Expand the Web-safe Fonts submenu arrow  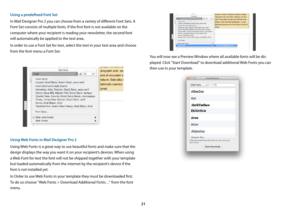point(96,117)
